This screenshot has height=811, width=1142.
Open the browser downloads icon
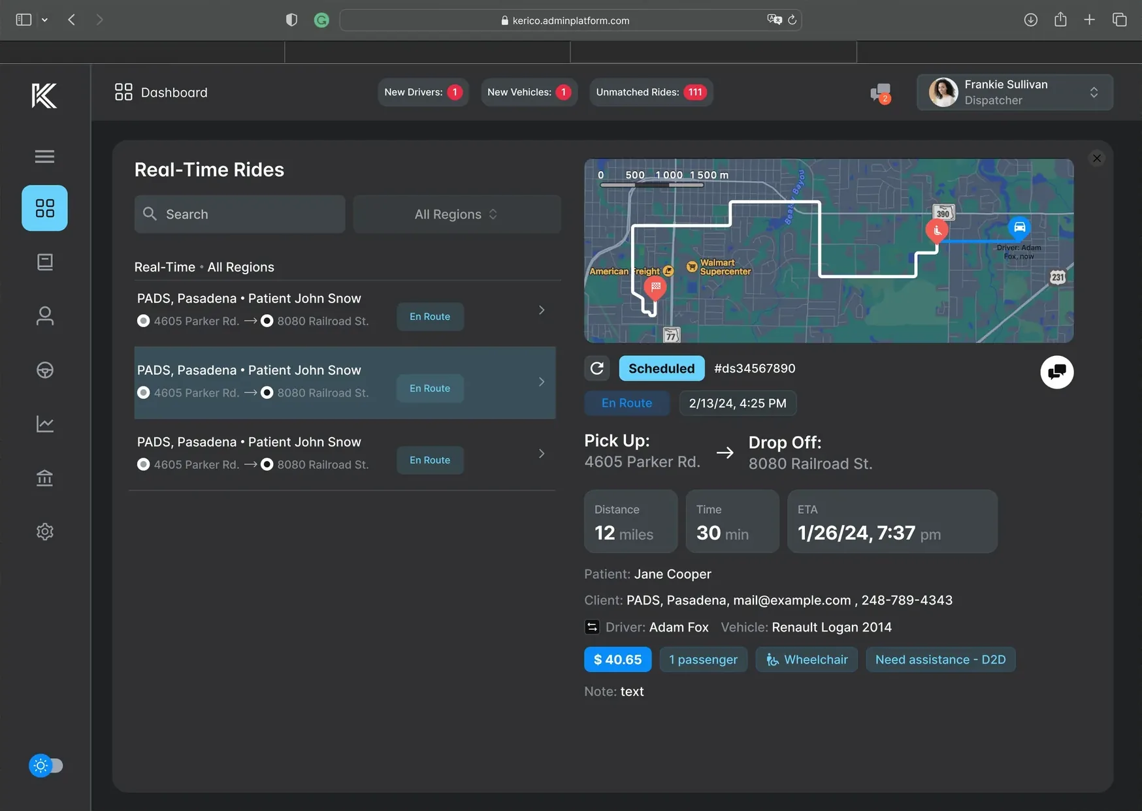coord(1030,20)
